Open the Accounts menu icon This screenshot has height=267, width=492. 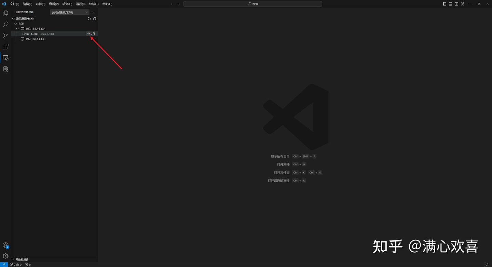coord(5,246)
